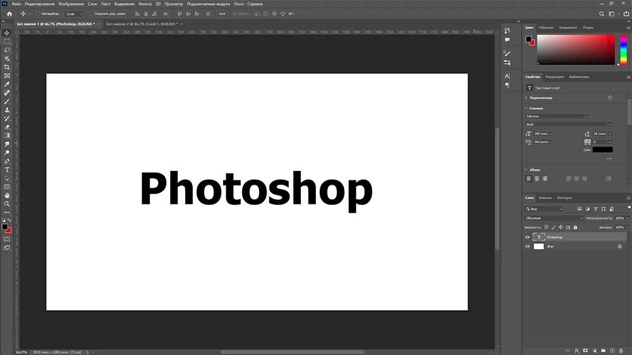Select the Horizontal Type tool

[x=7, y=170]
